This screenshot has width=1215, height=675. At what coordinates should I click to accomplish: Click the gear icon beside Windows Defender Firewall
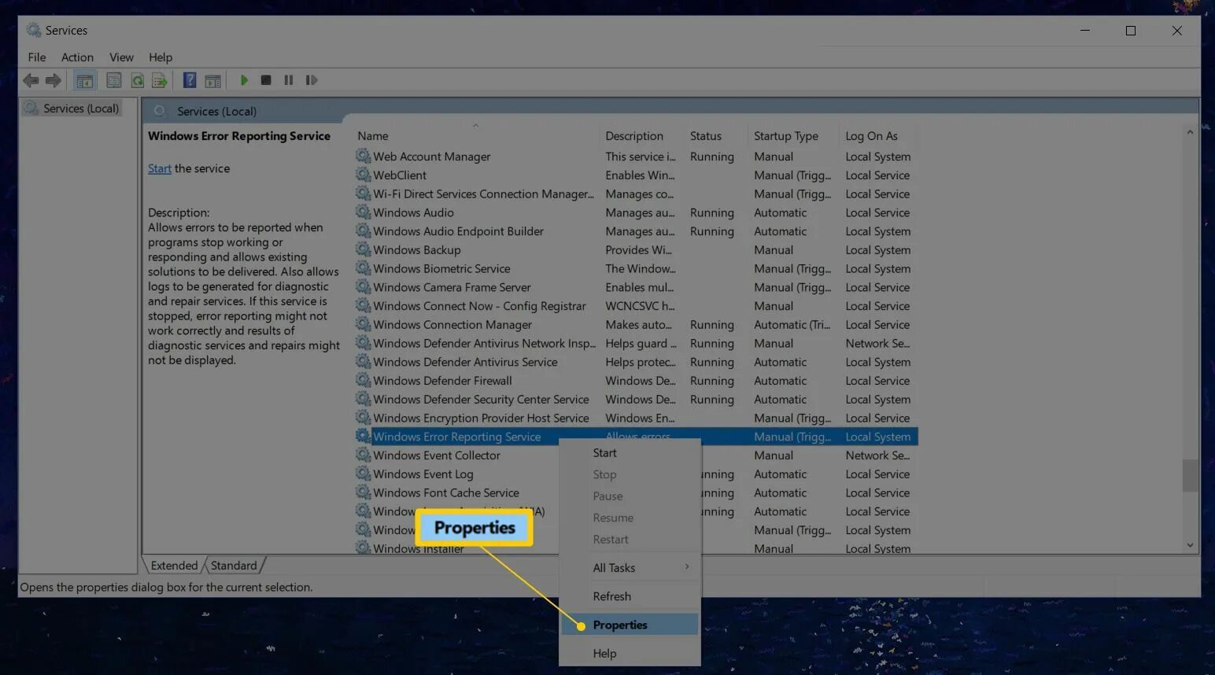[x=363, y=380]
